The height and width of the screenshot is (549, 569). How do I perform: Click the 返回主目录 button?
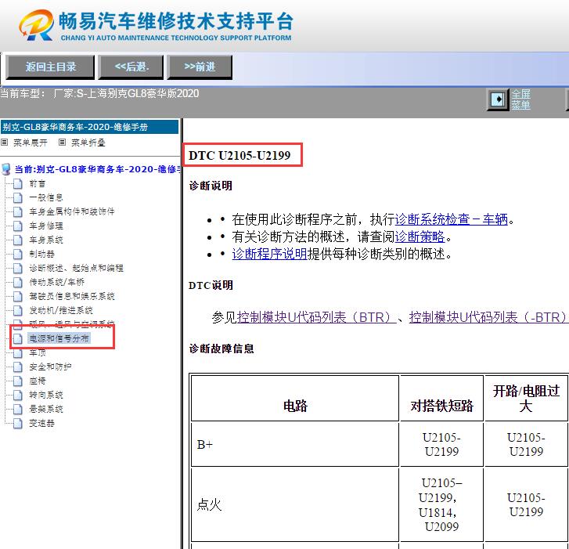[x=50, y=67]
